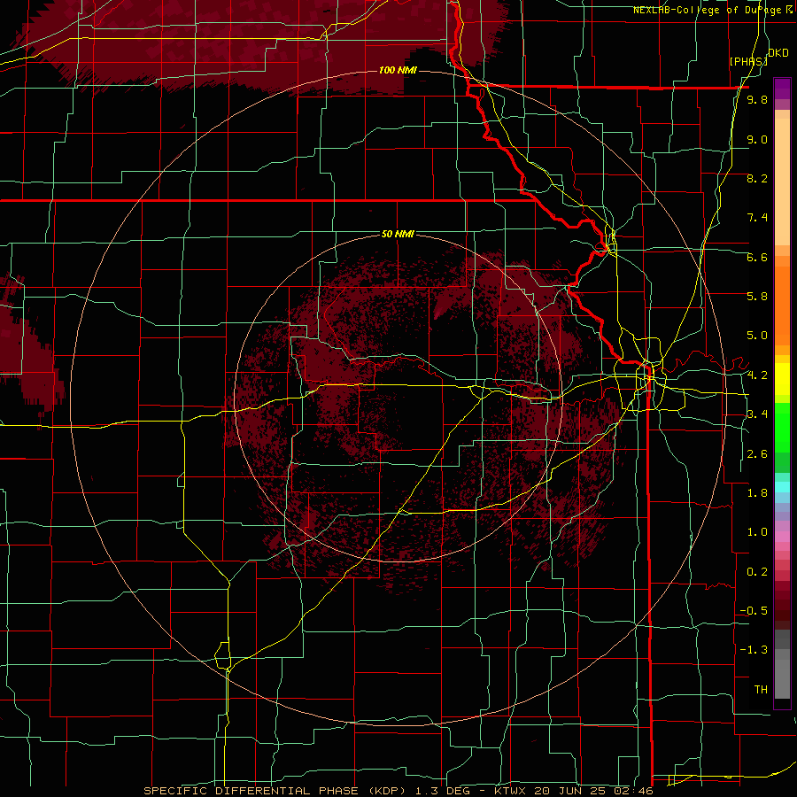797x797 pixels.
Task: Click the 7.4 value on color scale
Action: point(757,218)
